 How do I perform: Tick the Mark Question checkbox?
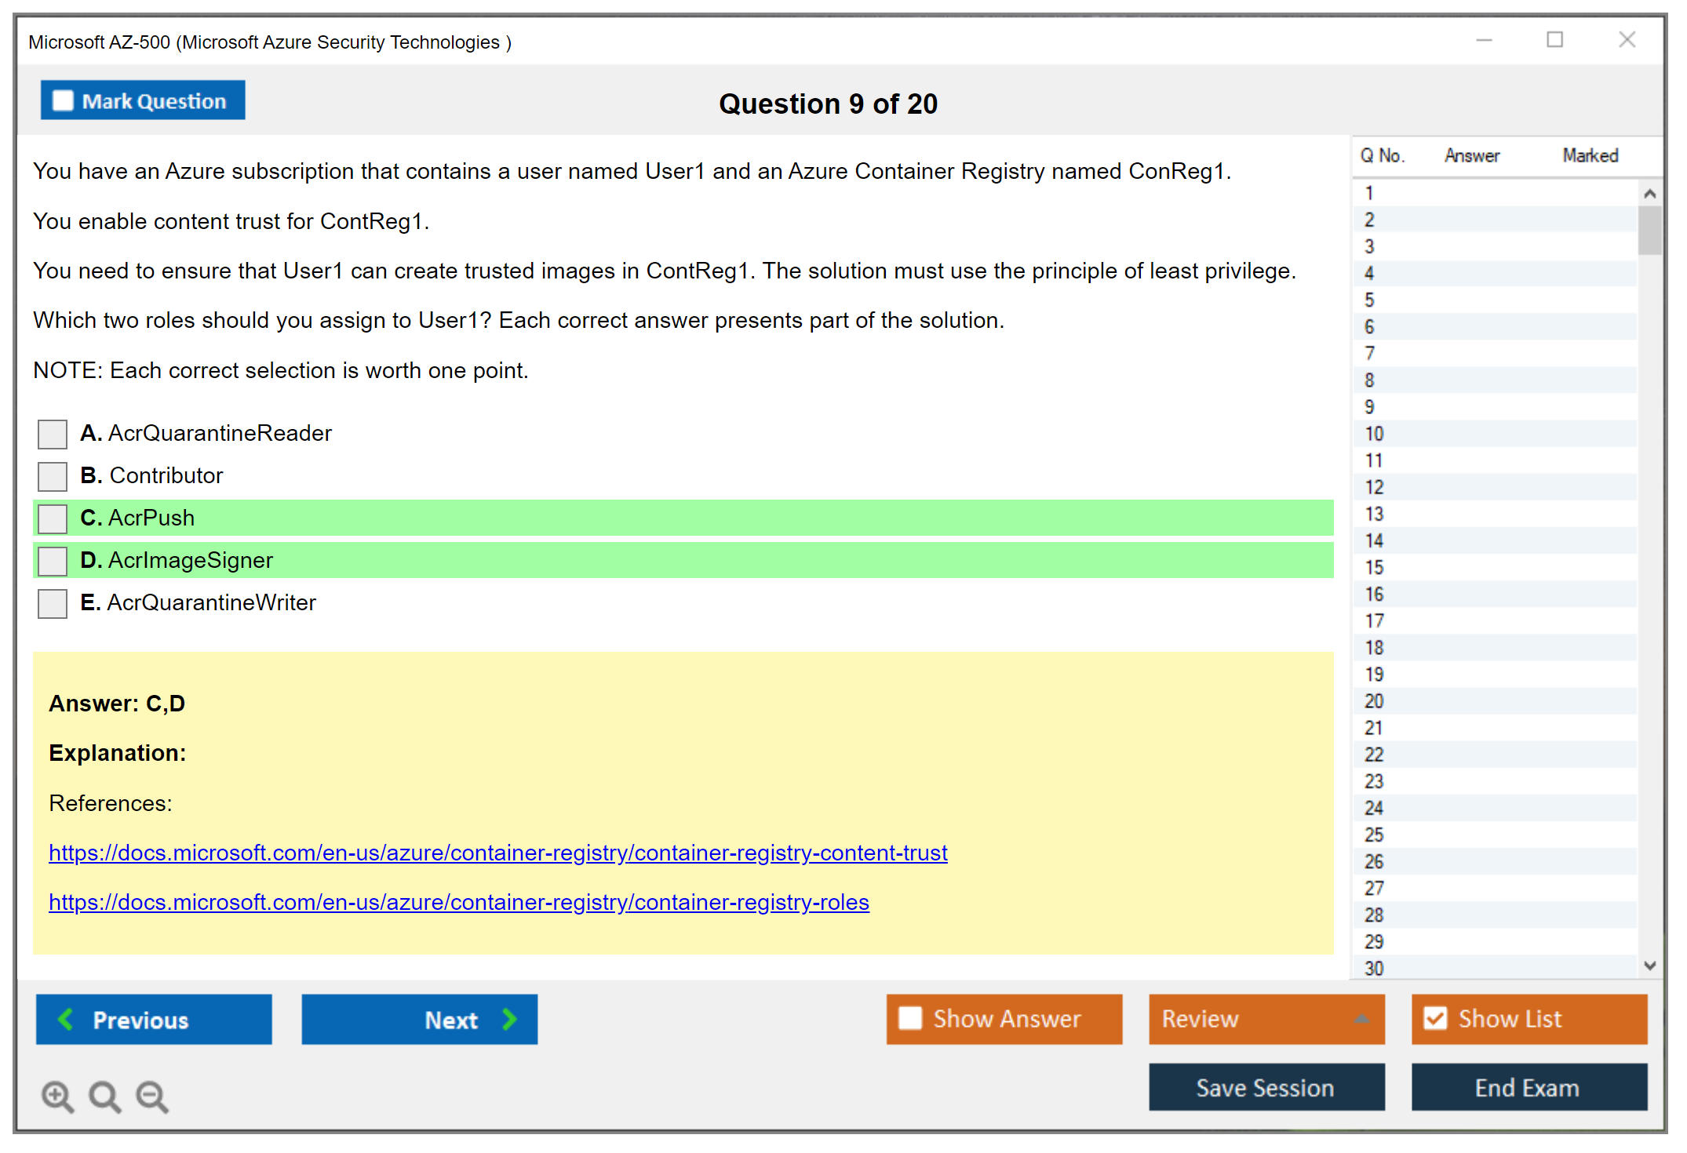coord(63,101)
